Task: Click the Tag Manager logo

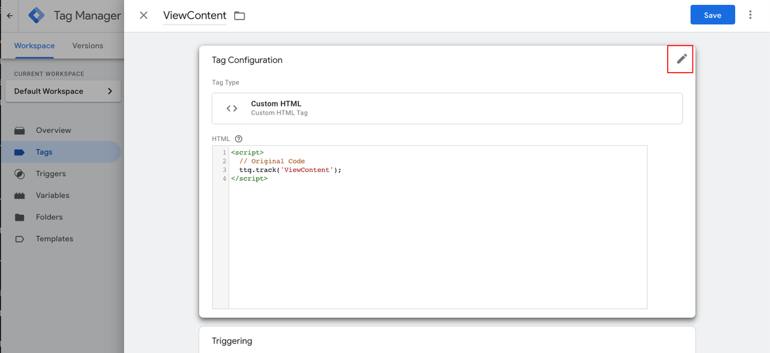Action: pos(37,16)
